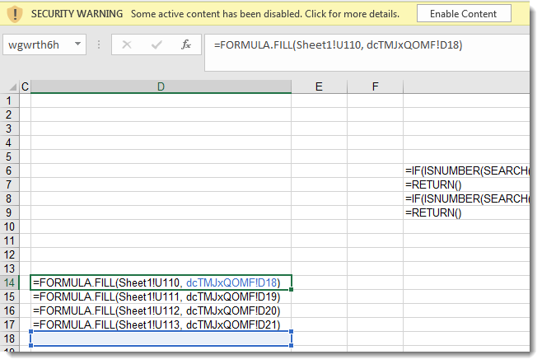Click cell D15 with FORMULA.FILL U111

(x=161, y=296)
